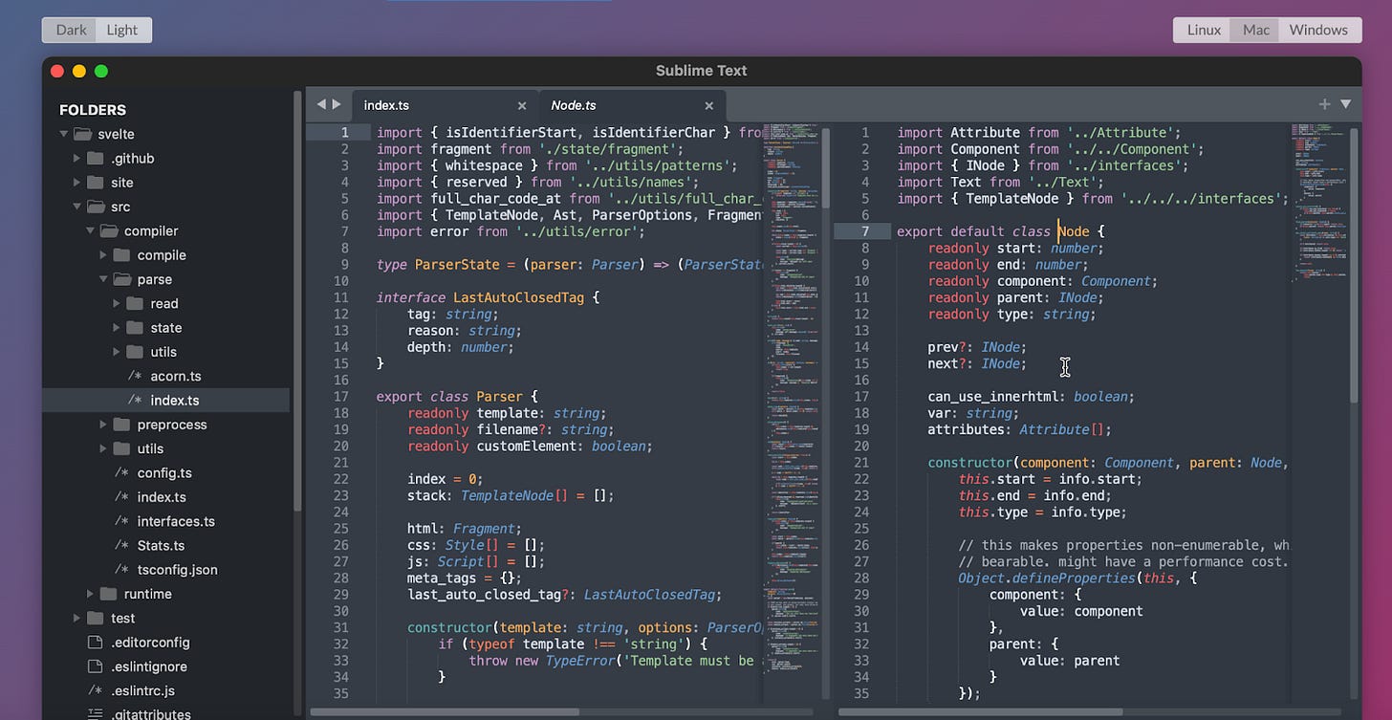1392x720 pixels.
Task: Close the index.ts tab
Action: click(x=522, y=106)
